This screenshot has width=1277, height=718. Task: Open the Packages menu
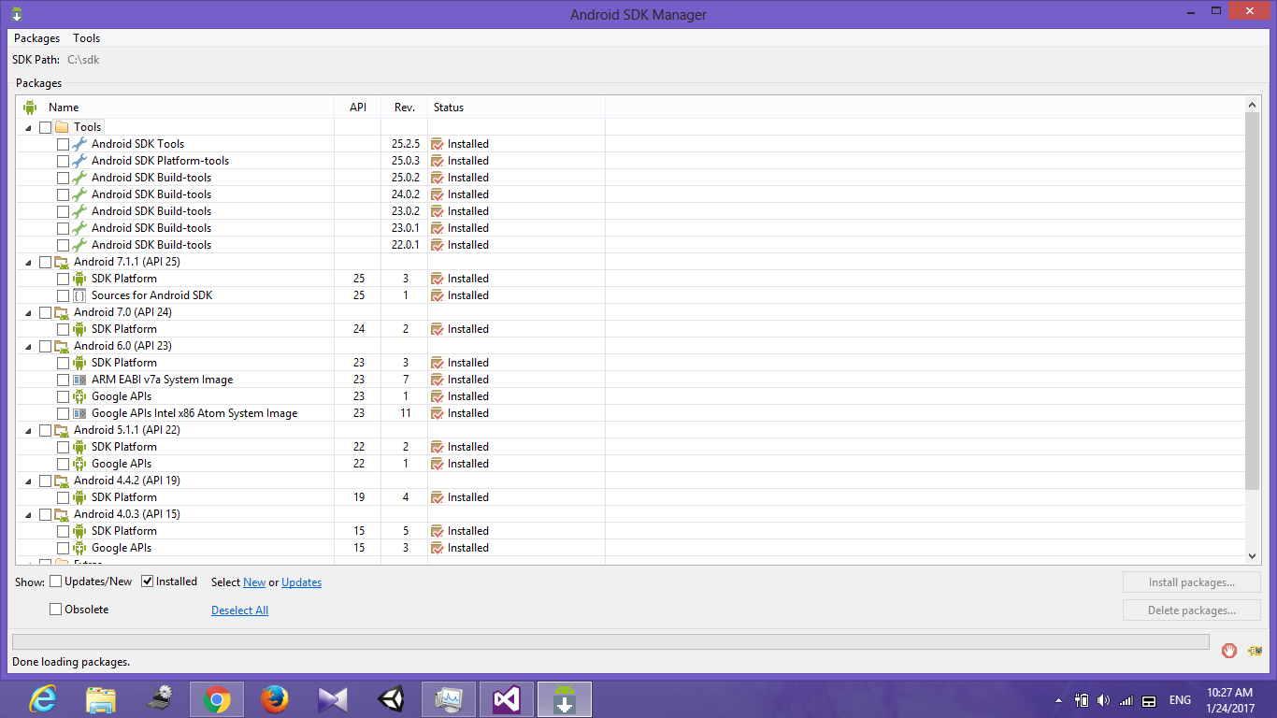[36, 38]
